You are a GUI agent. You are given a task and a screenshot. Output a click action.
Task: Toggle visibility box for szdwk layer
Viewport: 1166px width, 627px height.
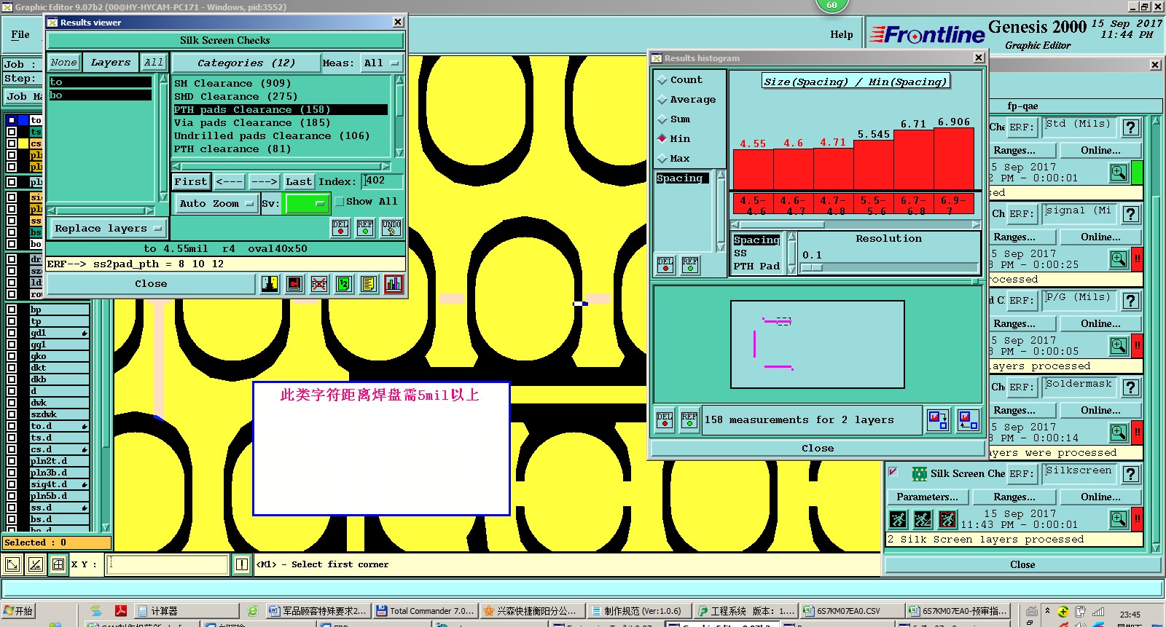[x=12, y=414]
